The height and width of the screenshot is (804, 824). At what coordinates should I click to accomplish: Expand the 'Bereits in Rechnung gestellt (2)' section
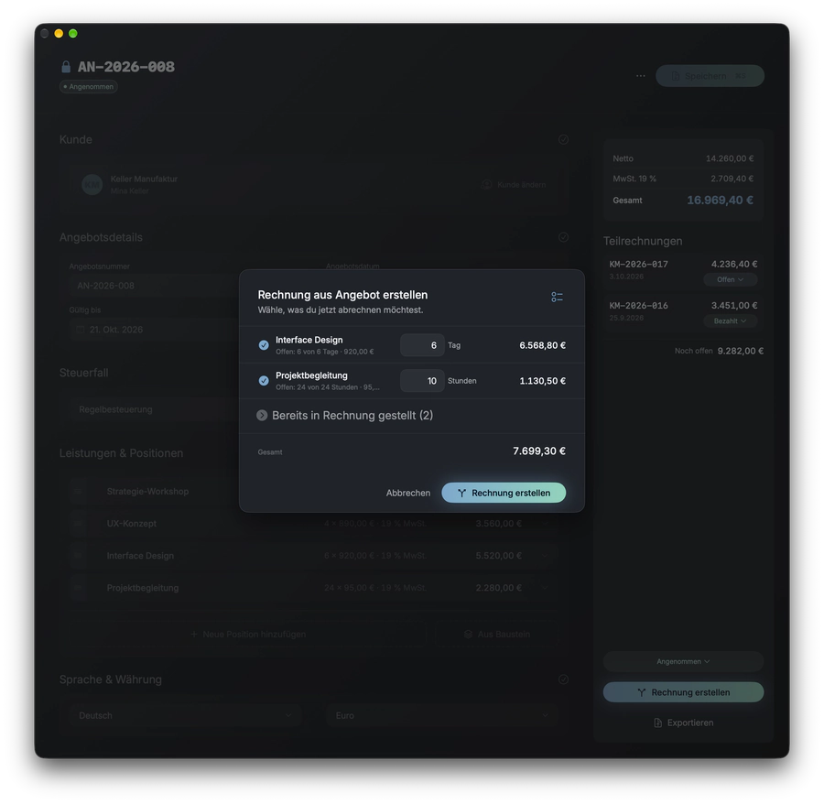click(262, 415)
